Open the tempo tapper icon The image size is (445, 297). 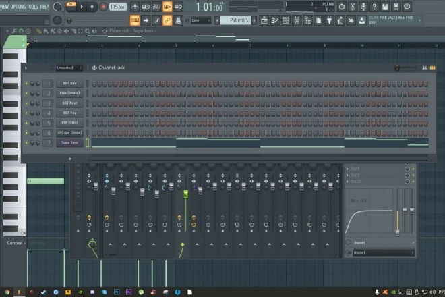coord(340,20)
